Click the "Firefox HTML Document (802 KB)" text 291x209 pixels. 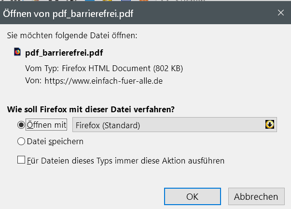click(119, 68)
